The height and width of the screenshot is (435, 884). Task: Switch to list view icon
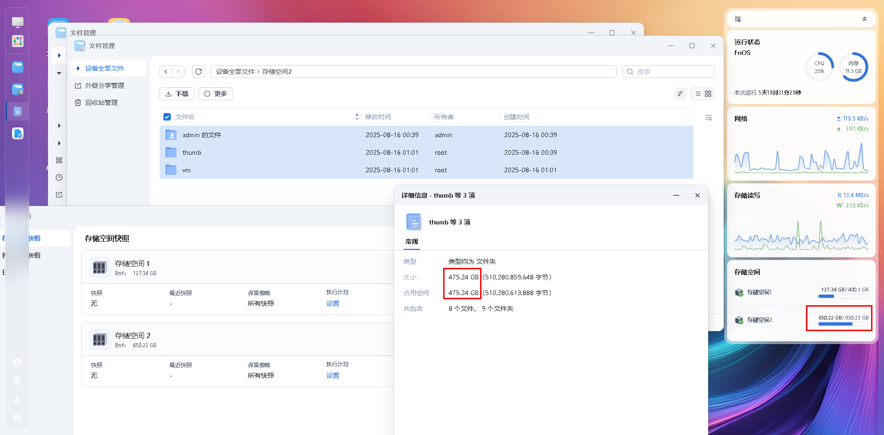coord(698,94)
